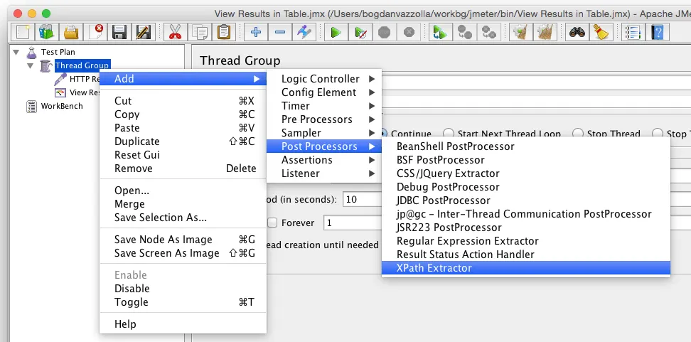This screenshot has height=342, width=691.
Task: Collapse the Thread Group tree node
Action: [x=31, y=65]
